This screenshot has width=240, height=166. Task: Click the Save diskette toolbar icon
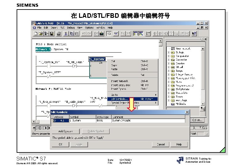point(52,34)
